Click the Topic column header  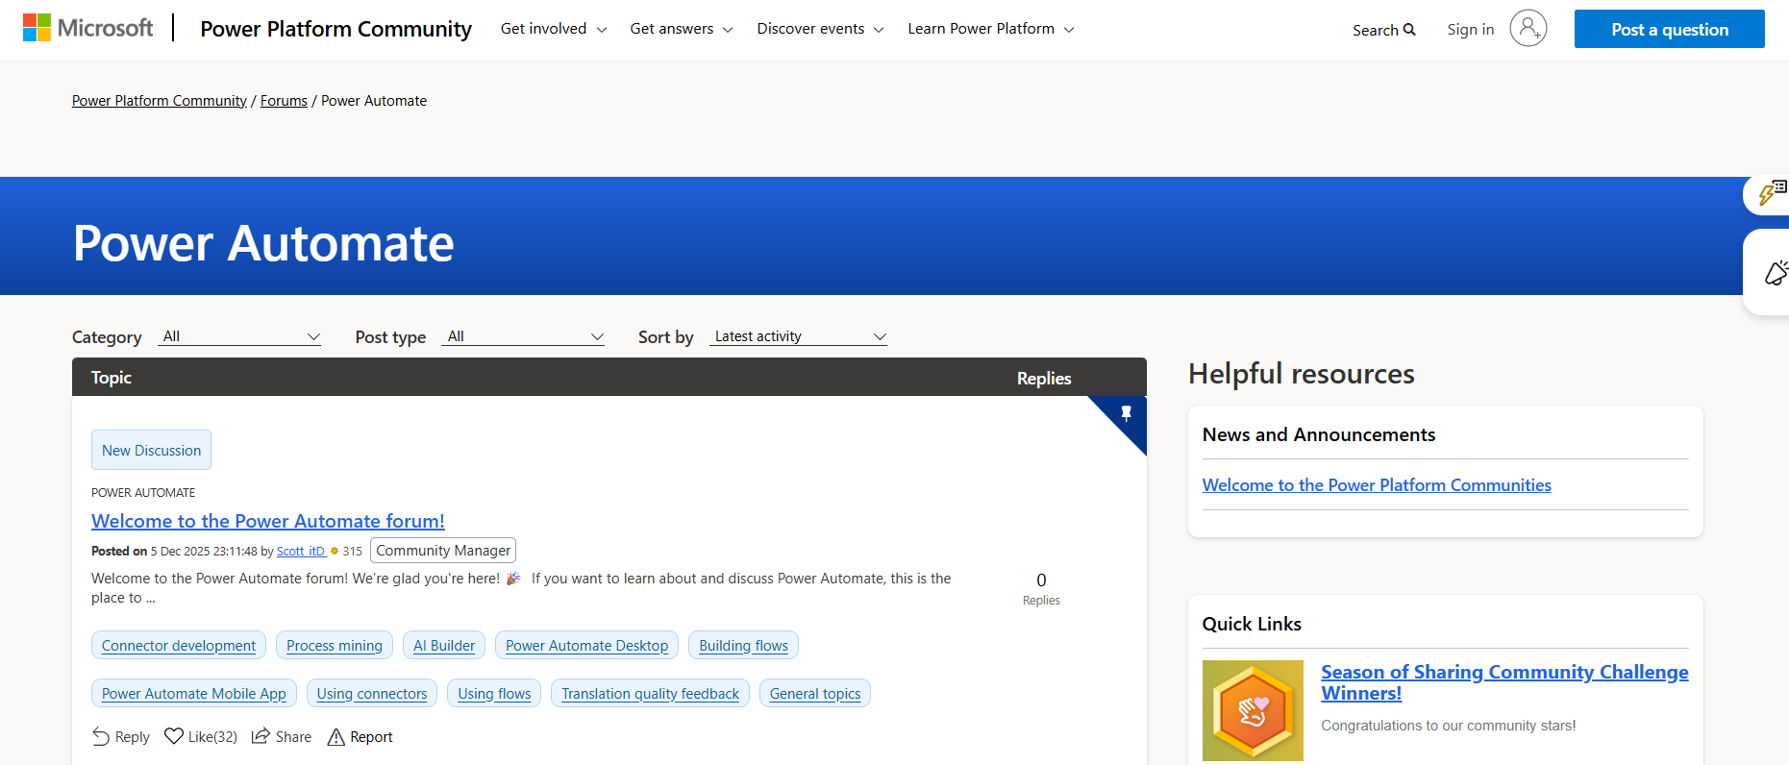[112, 378]
